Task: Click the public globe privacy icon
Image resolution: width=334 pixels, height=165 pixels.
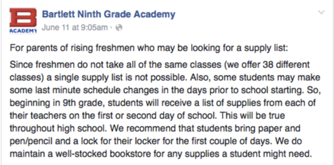Action: pyautogui.click(x=119, y=28)
